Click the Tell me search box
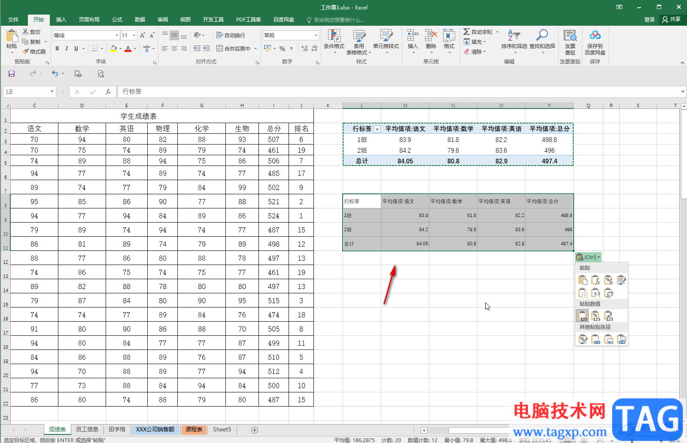This screenshot has height=443, width=687. pos(335,20)
